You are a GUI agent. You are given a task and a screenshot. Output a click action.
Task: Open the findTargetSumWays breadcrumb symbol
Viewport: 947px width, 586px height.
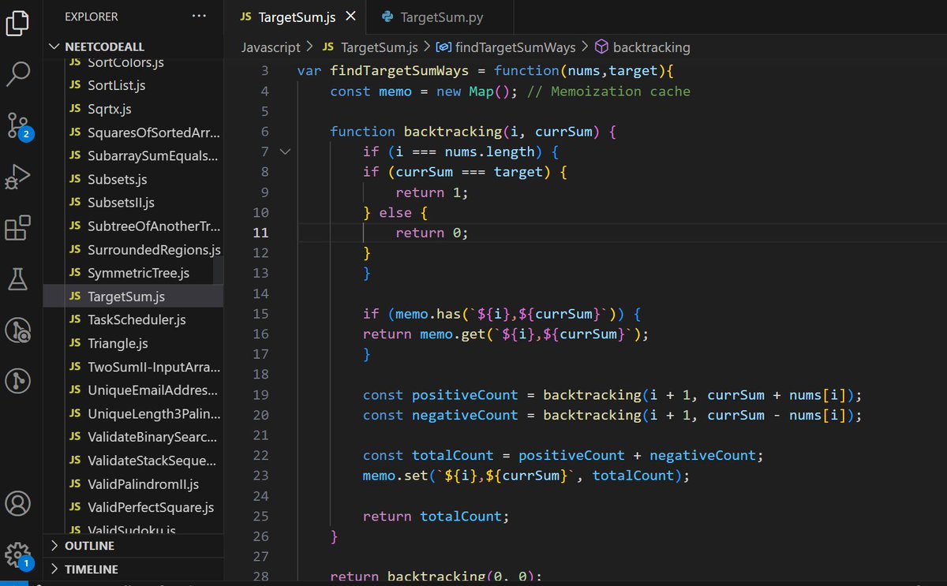505,47
